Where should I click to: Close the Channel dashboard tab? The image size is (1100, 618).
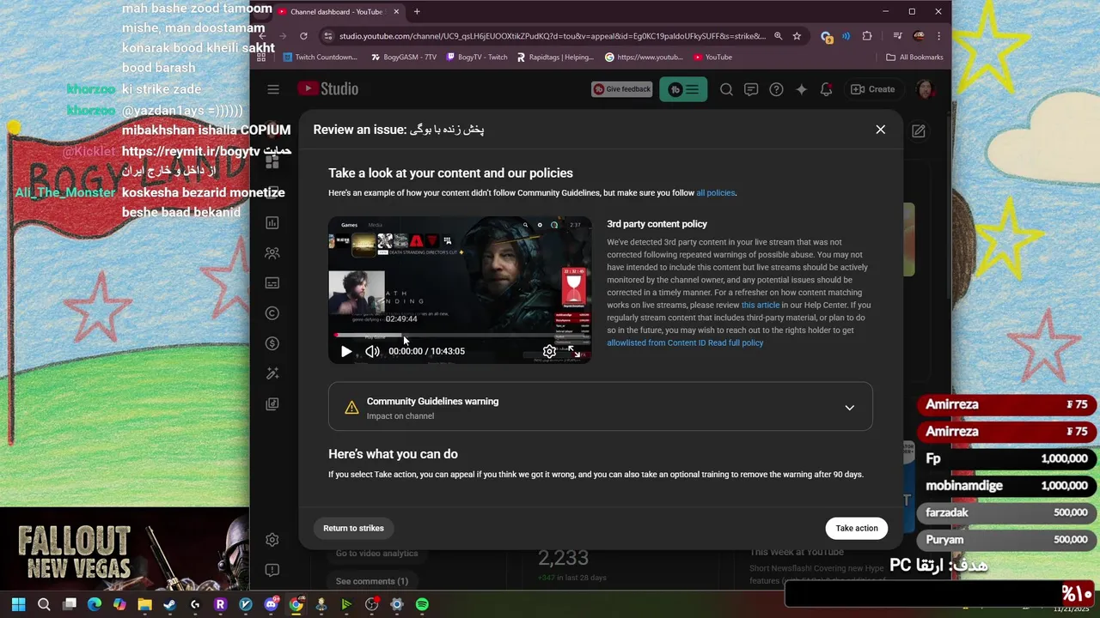coord(396,12)
